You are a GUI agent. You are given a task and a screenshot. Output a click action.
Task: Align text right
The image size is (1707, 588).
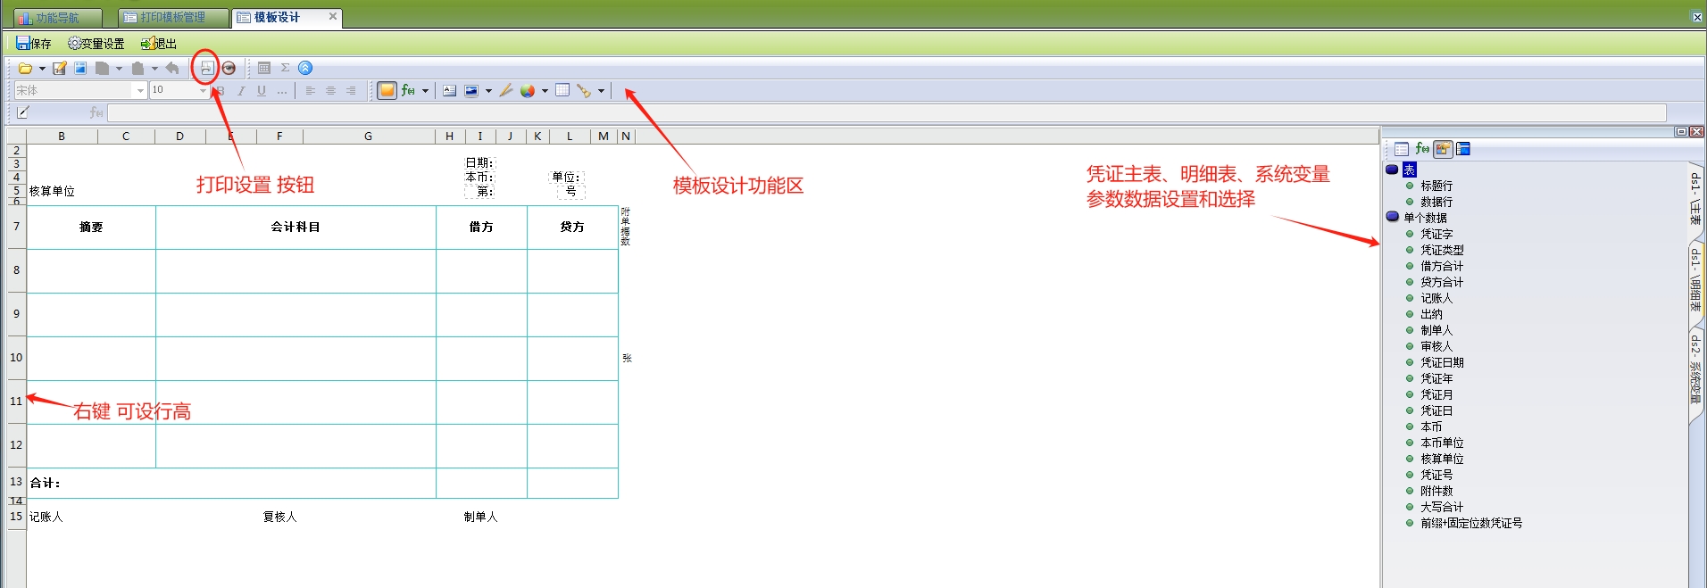(x=351, y=90)
